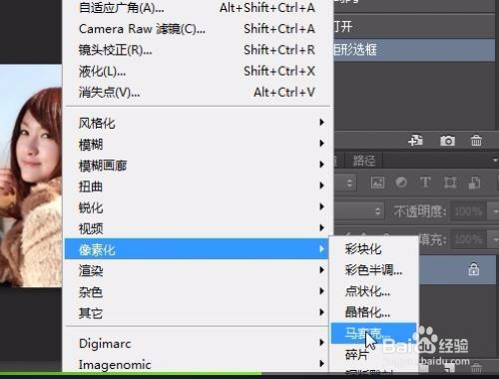Open the layers panel menu arrow
This screenshot has width=499, height=379.
pyautogui.click(x=495, y=161)
